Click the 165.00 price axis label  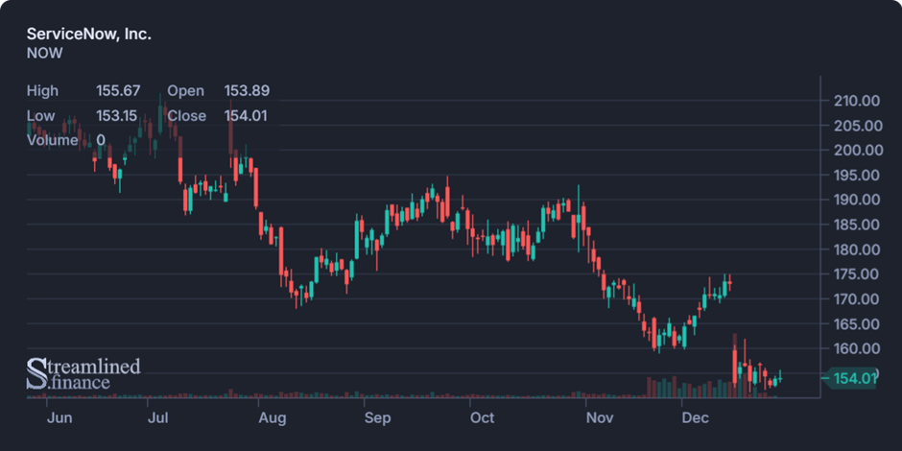pyautogui.click(x=858, y=324)
